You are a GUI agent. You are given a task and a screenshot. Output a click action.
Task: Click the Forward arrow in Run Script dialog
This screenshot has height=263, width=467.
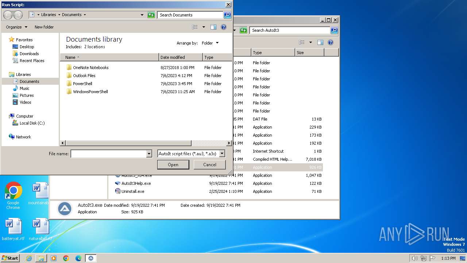click(x=18, y=15)
